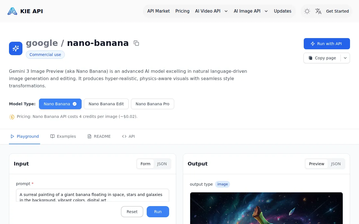The height and width of the screenshot is (224, 359).
Task: Click the book icon on the Examples tab
Action: pyautogui.click(x=52, y=136)
